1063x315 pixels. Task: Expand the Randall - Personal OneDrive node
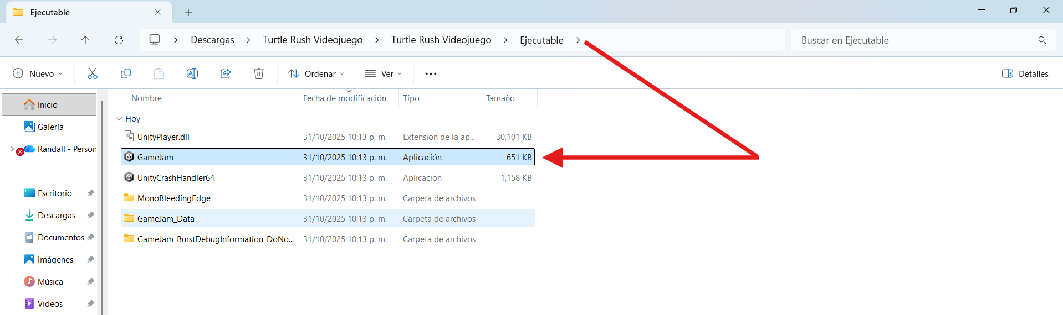click(x=12, y=149)
